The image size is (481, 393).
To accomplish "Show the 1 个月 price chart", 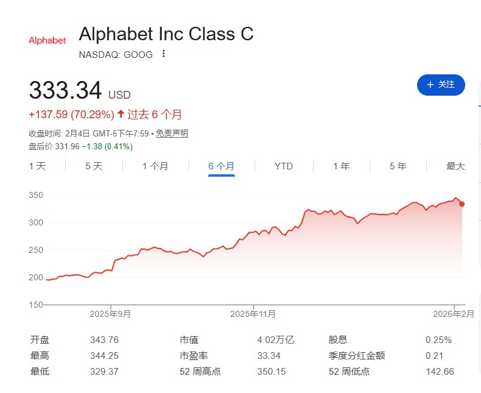I will coord(155,166).
